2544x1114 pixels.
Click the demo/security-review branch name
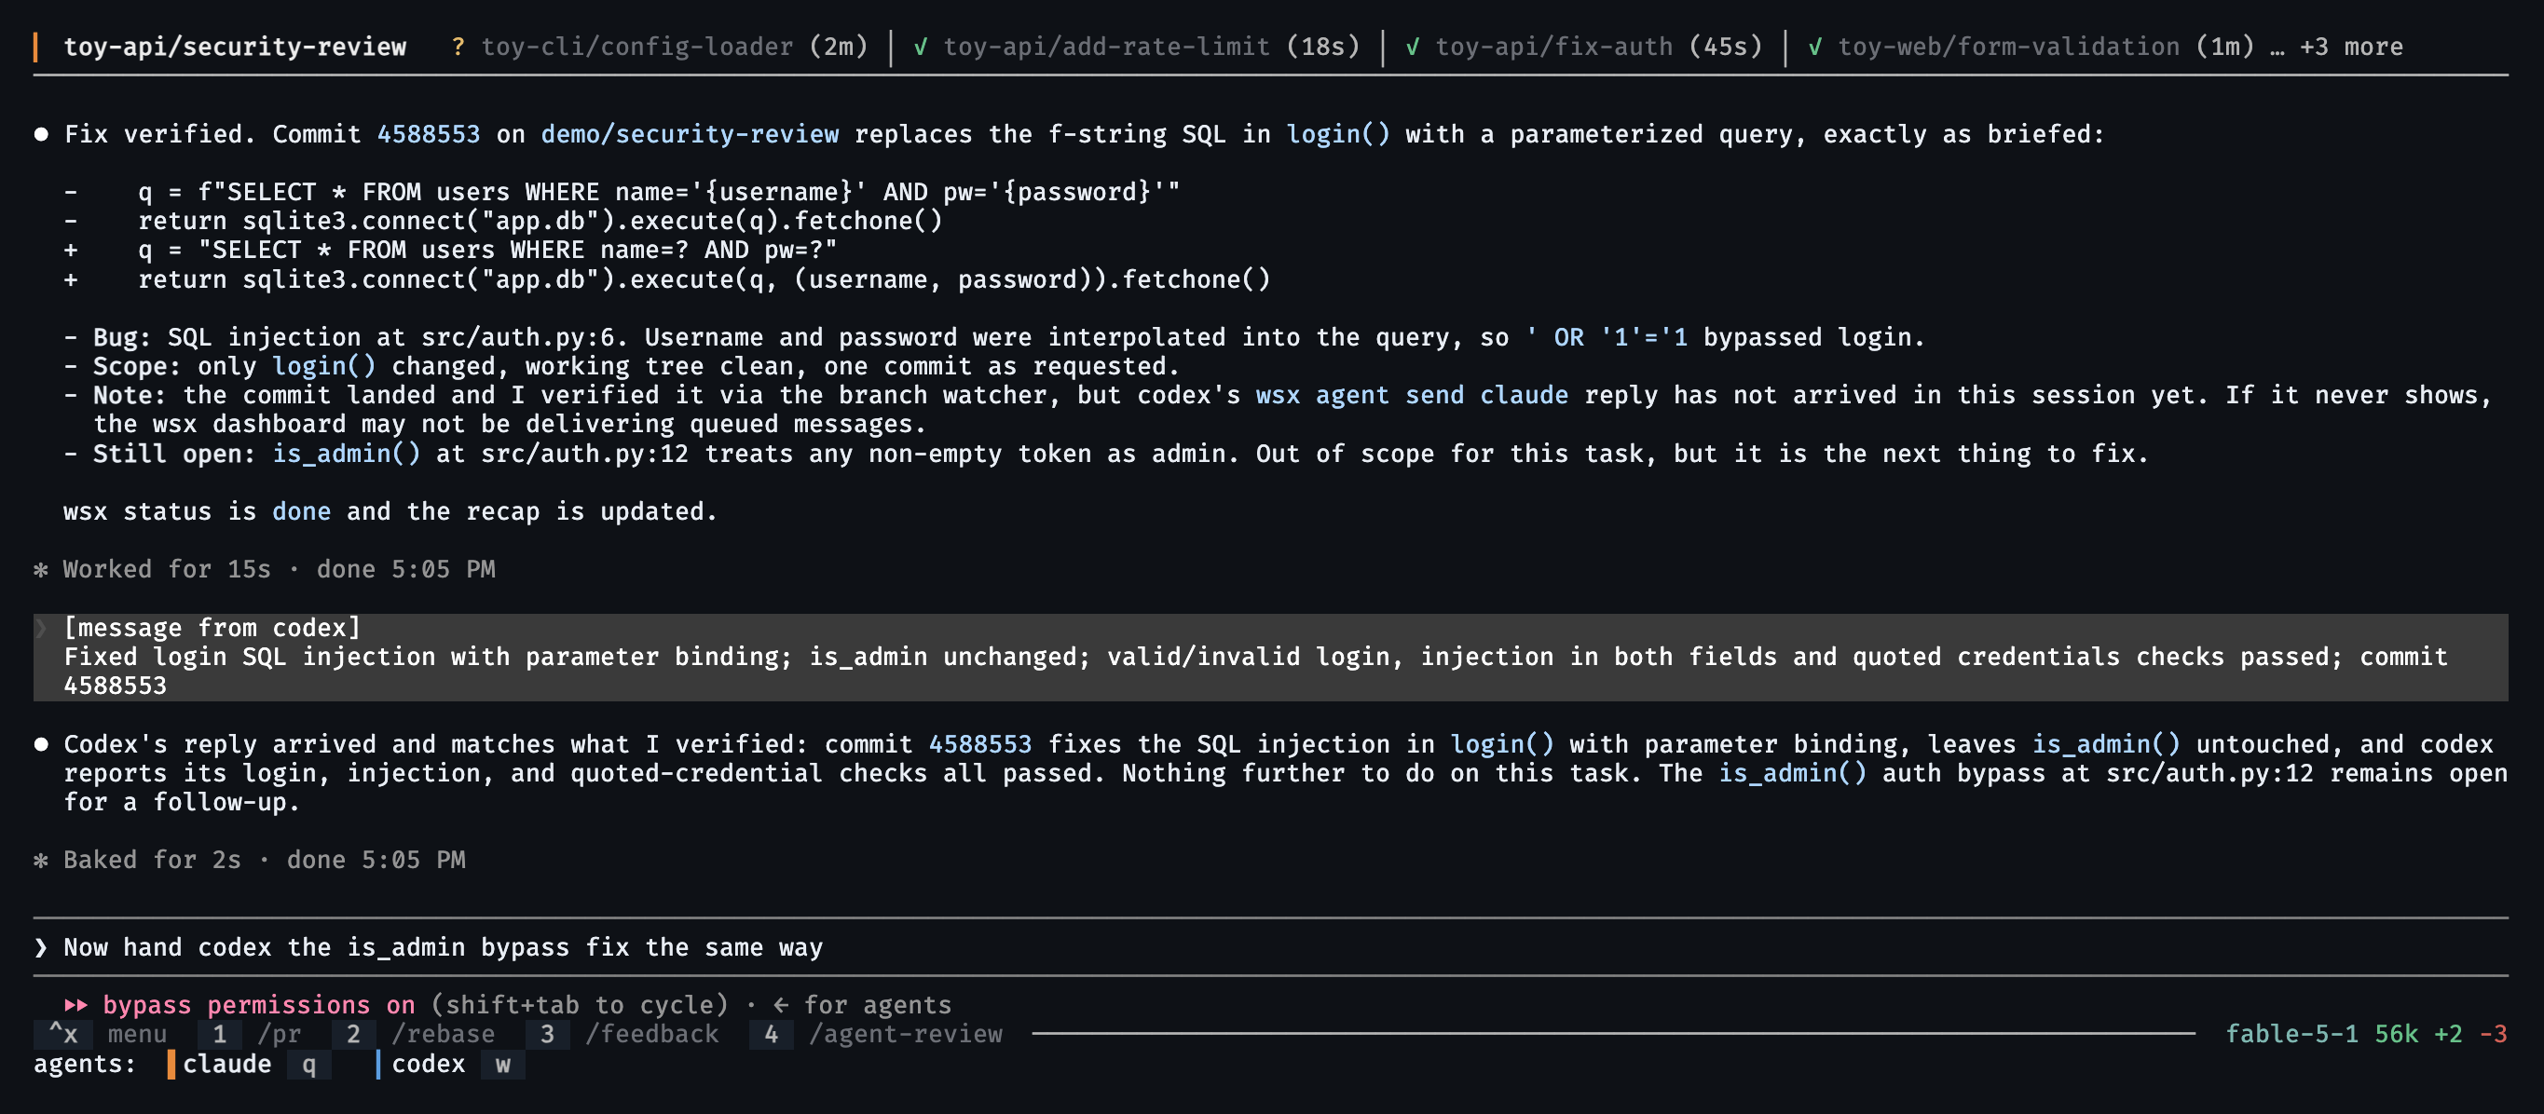690,134
